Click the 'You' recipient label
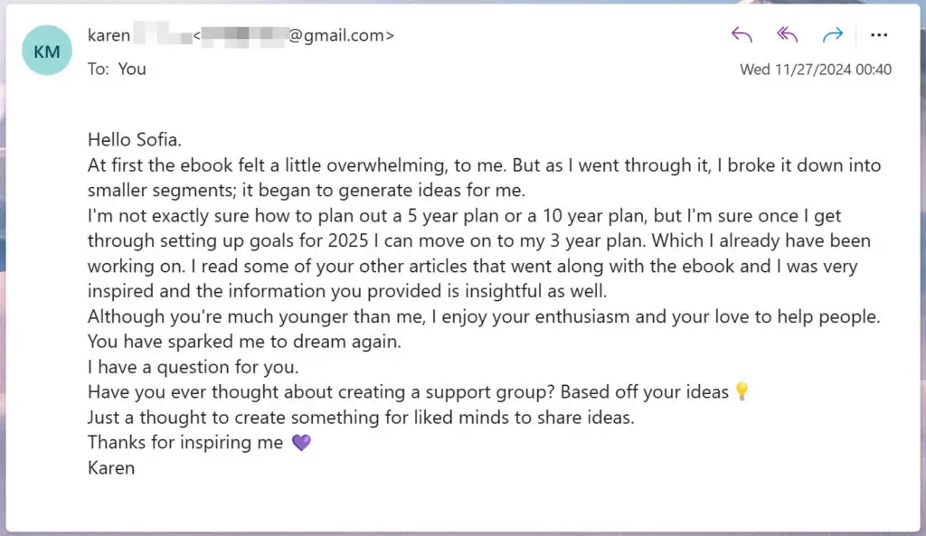Image resolution: width=926 pixels, height=536 pixels. [x=132, y=69]
